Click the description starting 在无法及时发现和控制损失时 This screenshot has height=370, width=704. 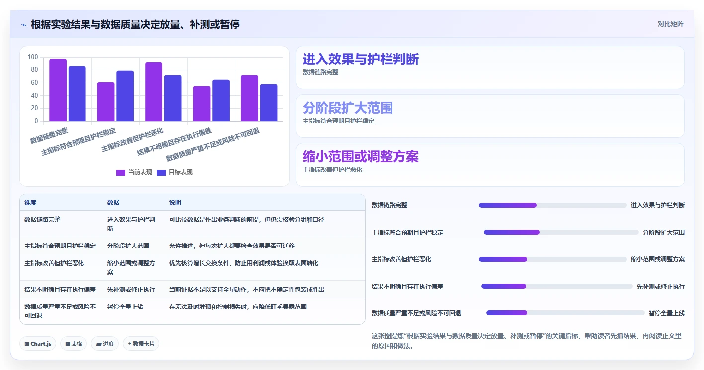[238, 307]
